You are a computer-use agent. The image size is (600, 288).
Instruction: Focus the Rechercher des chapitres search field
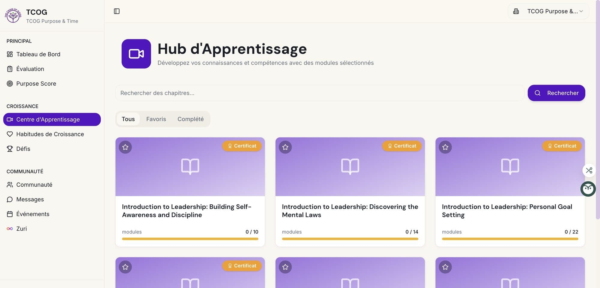(x=319, y=93)
